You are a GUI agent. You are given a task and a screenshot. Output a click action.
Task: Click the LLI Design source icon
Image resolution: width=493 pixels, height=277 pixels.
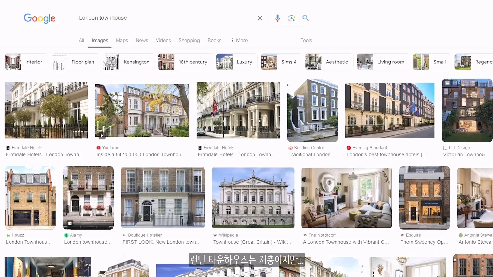coord(445,148)
